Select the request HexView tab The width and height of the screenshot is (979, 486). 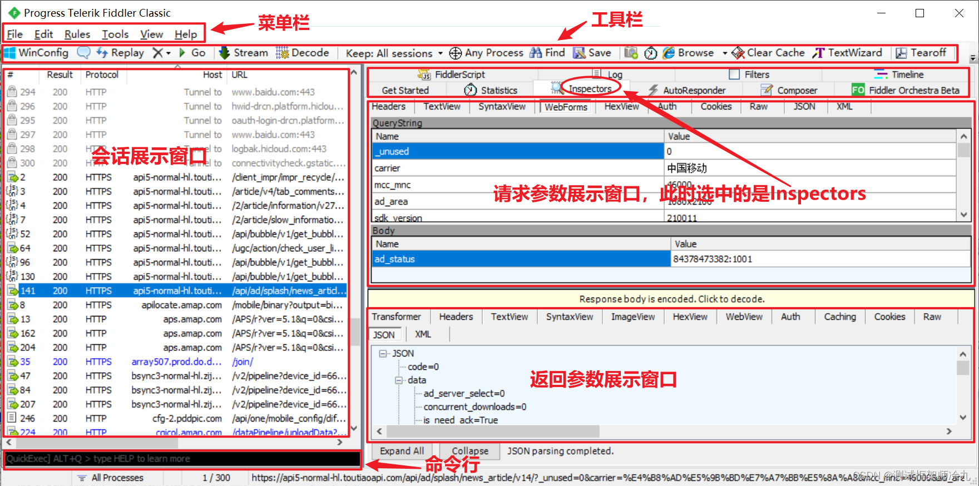622,106
